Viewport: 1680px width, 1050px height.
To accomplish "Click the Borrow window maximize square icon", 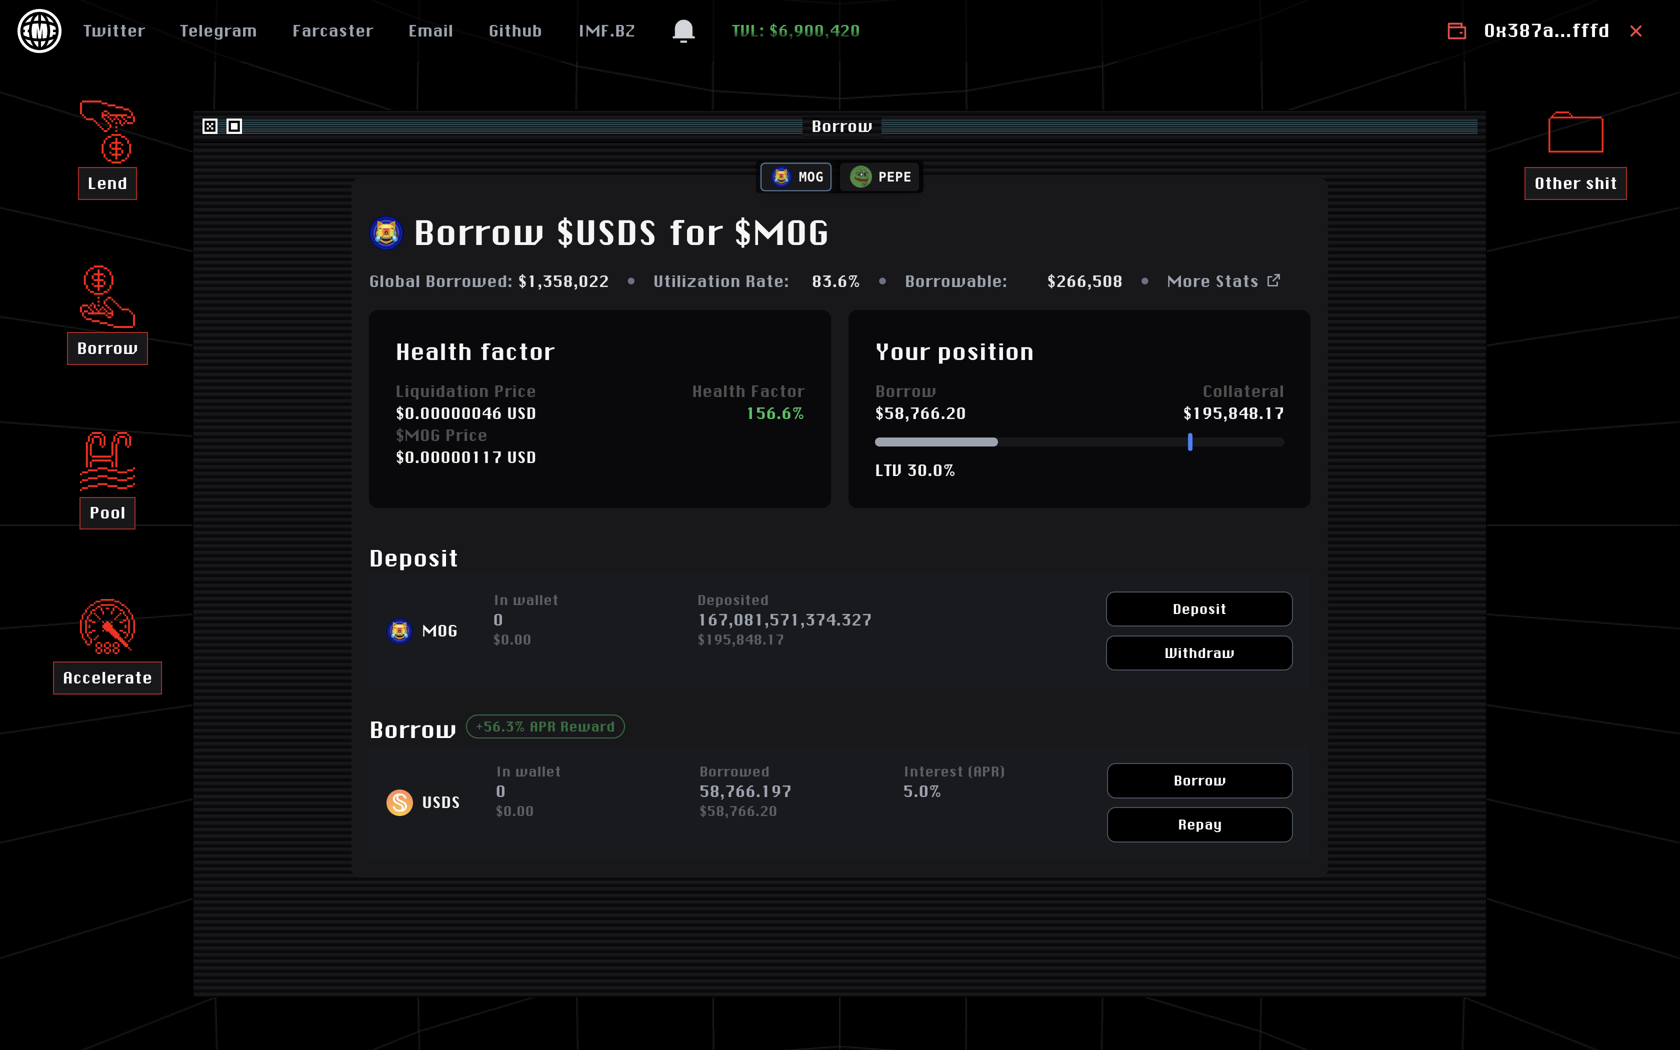I will point(234,126).
